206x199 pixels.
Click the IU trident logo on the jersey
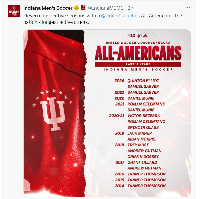coord(52,114)
